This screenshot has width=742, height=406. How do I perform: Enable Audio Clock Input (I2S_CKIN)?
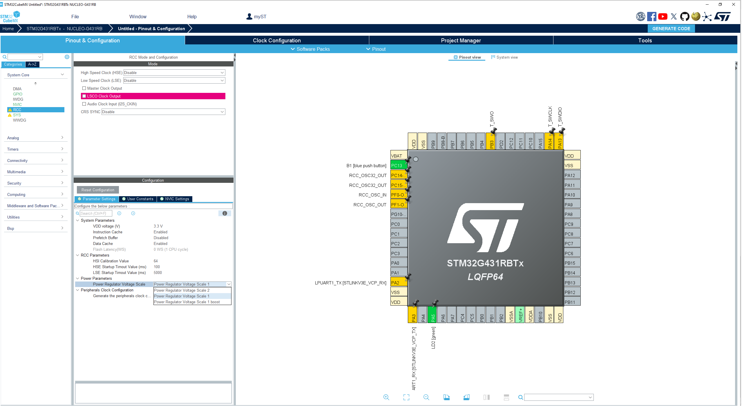84,104
